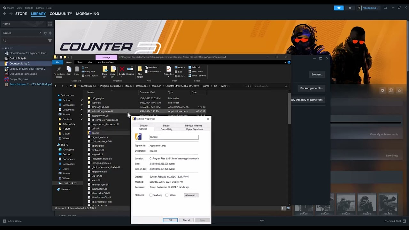Open New item dropdown in ribbon
The image size is (409, 230).
tap(151, 67)
